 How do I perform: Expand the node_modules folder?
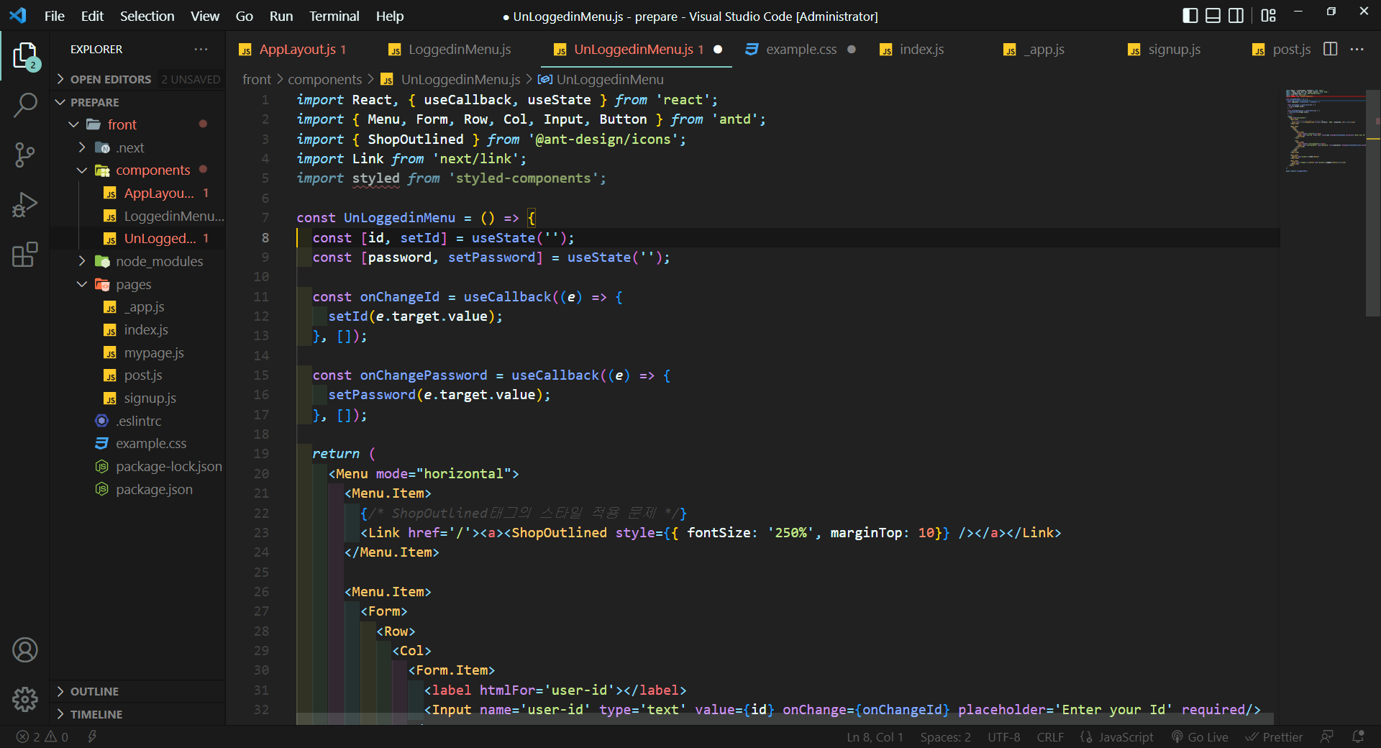point(82,261)
